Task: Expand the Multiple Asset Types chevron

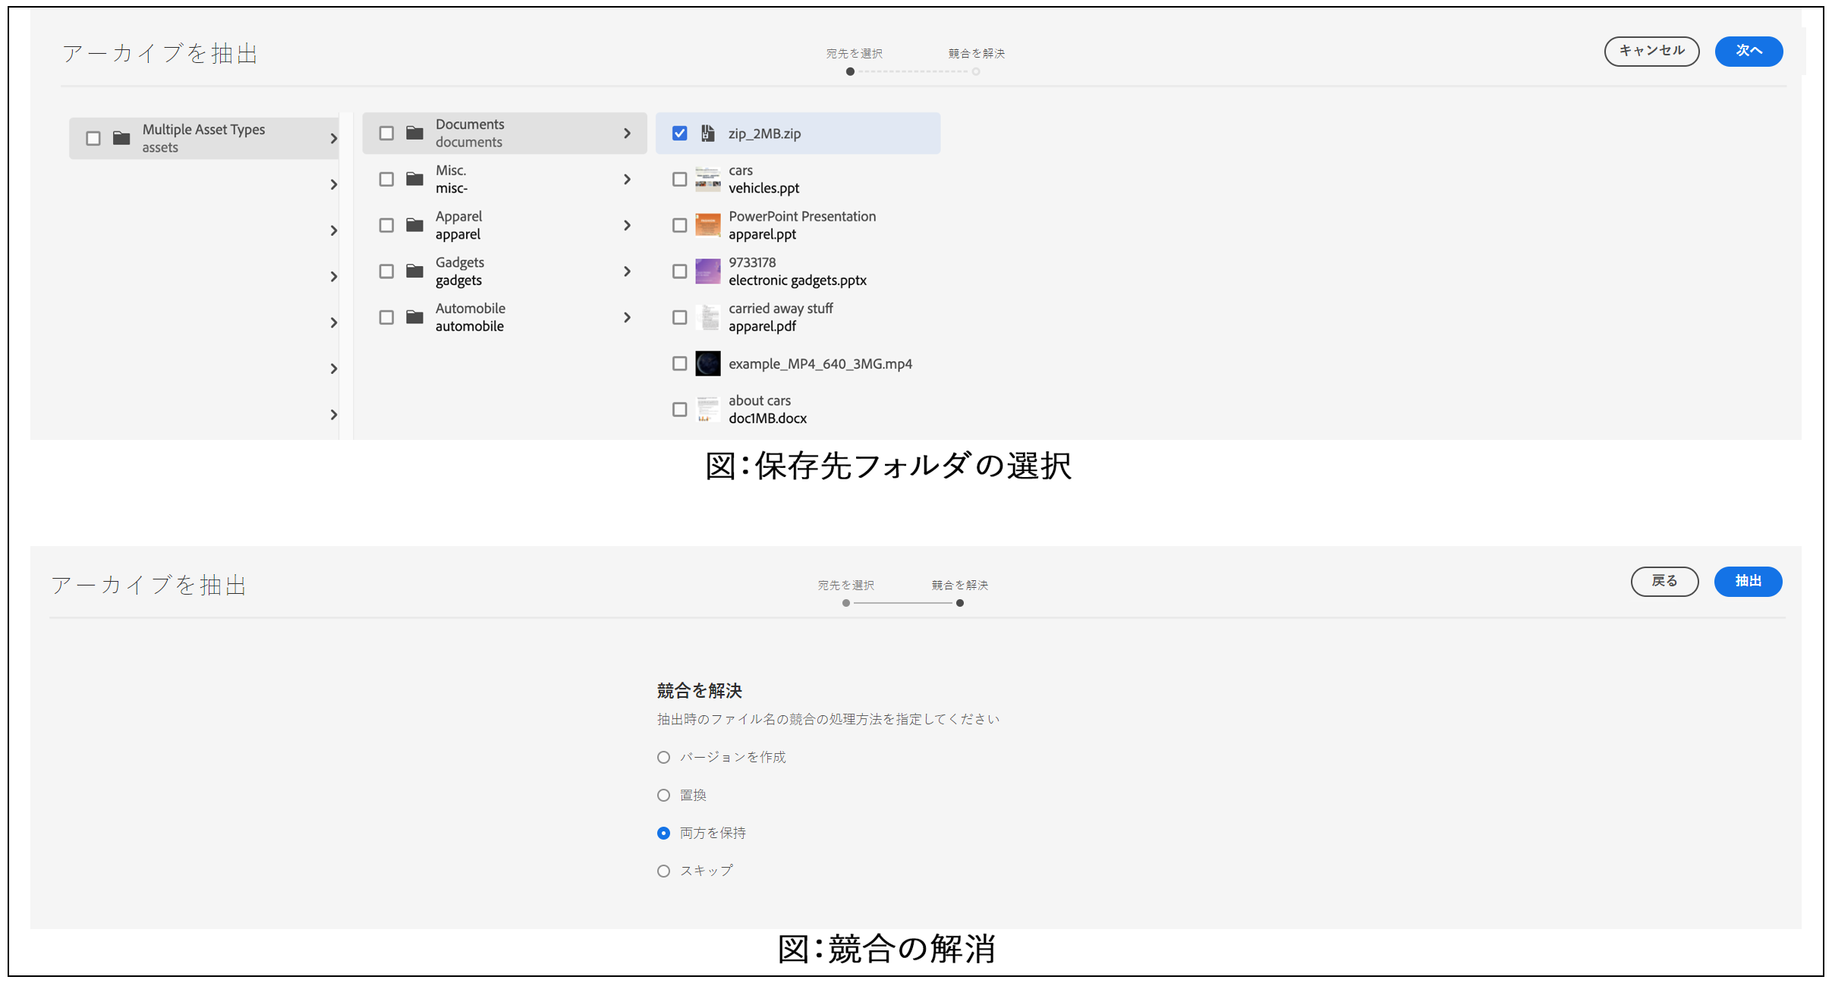Action: coord(333,138)
